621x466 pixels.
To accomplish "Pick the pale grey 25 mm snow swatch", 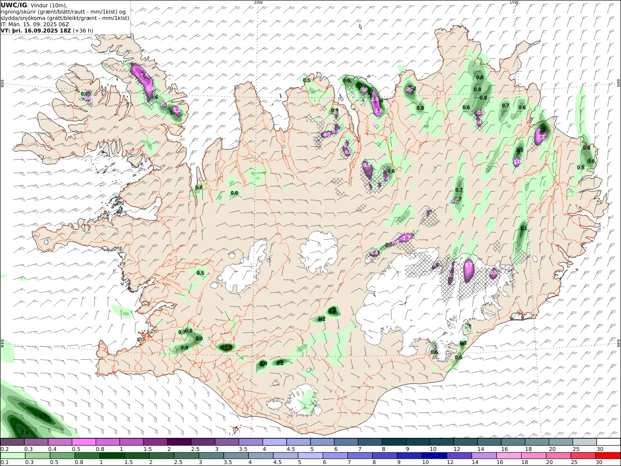I will click(x=584, y=442).
